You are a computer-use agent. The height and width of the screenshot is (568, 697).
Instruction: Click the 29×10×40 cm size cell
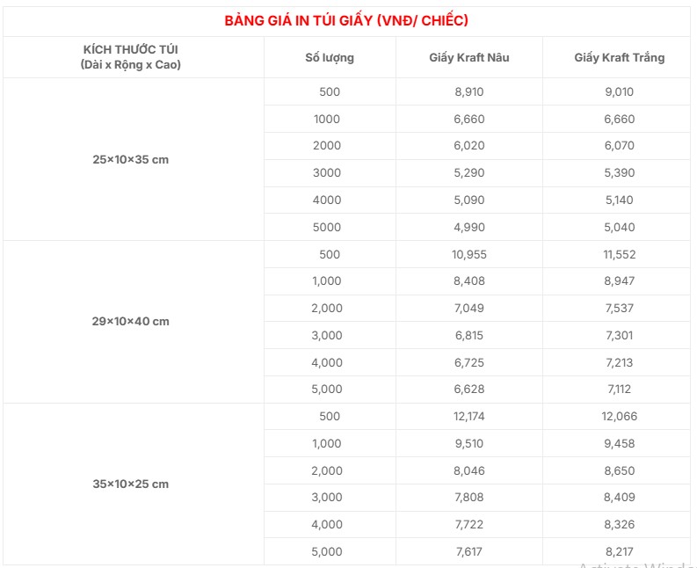130,322
